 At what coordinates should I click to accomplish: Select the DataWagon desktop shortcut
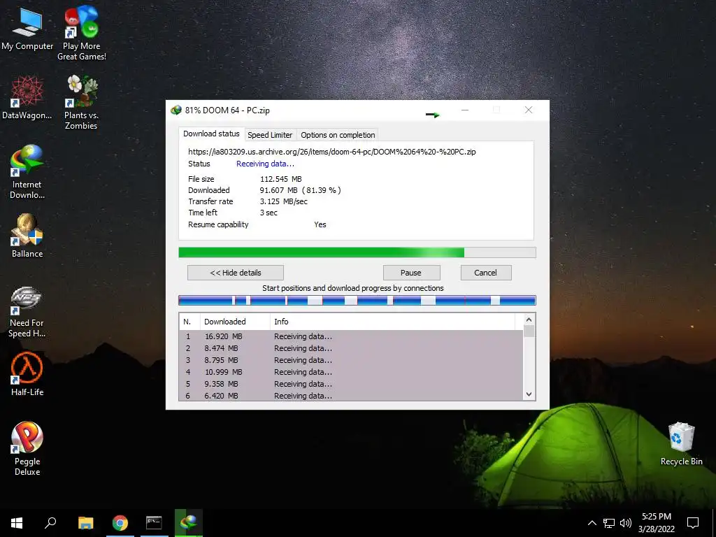tap(27, 98)
